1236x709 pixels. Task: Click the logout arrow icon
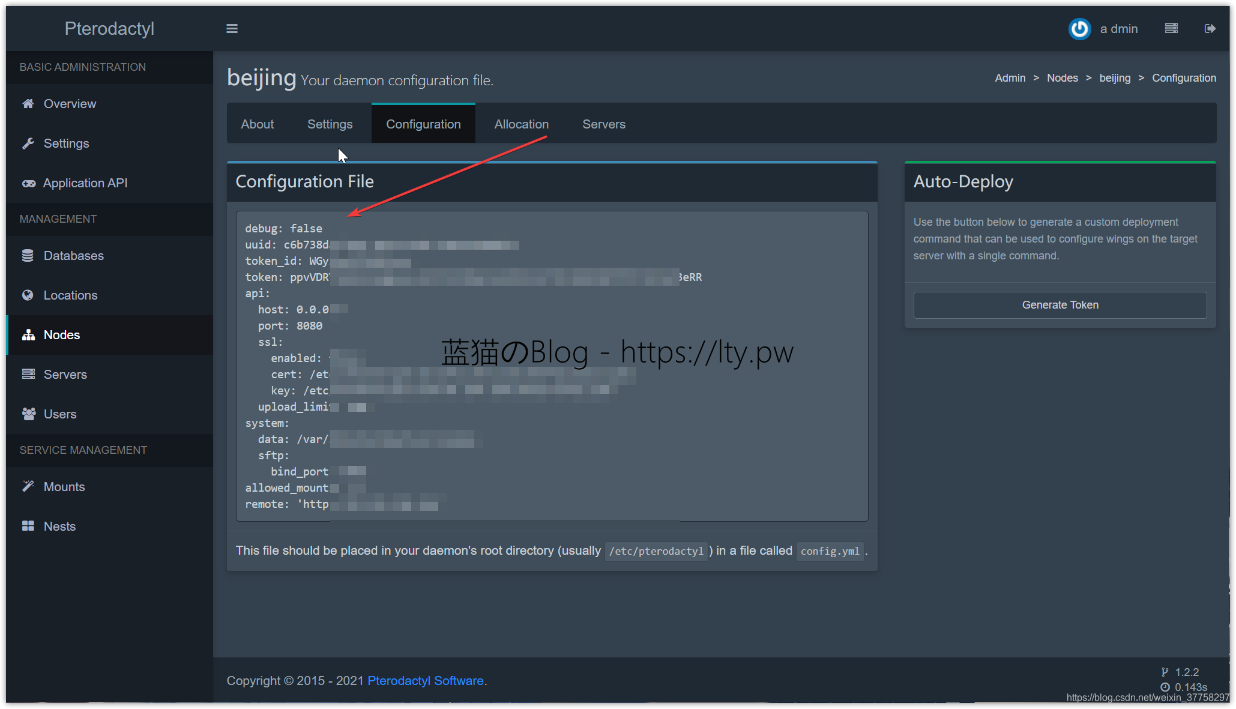[x=1210, y=29]
